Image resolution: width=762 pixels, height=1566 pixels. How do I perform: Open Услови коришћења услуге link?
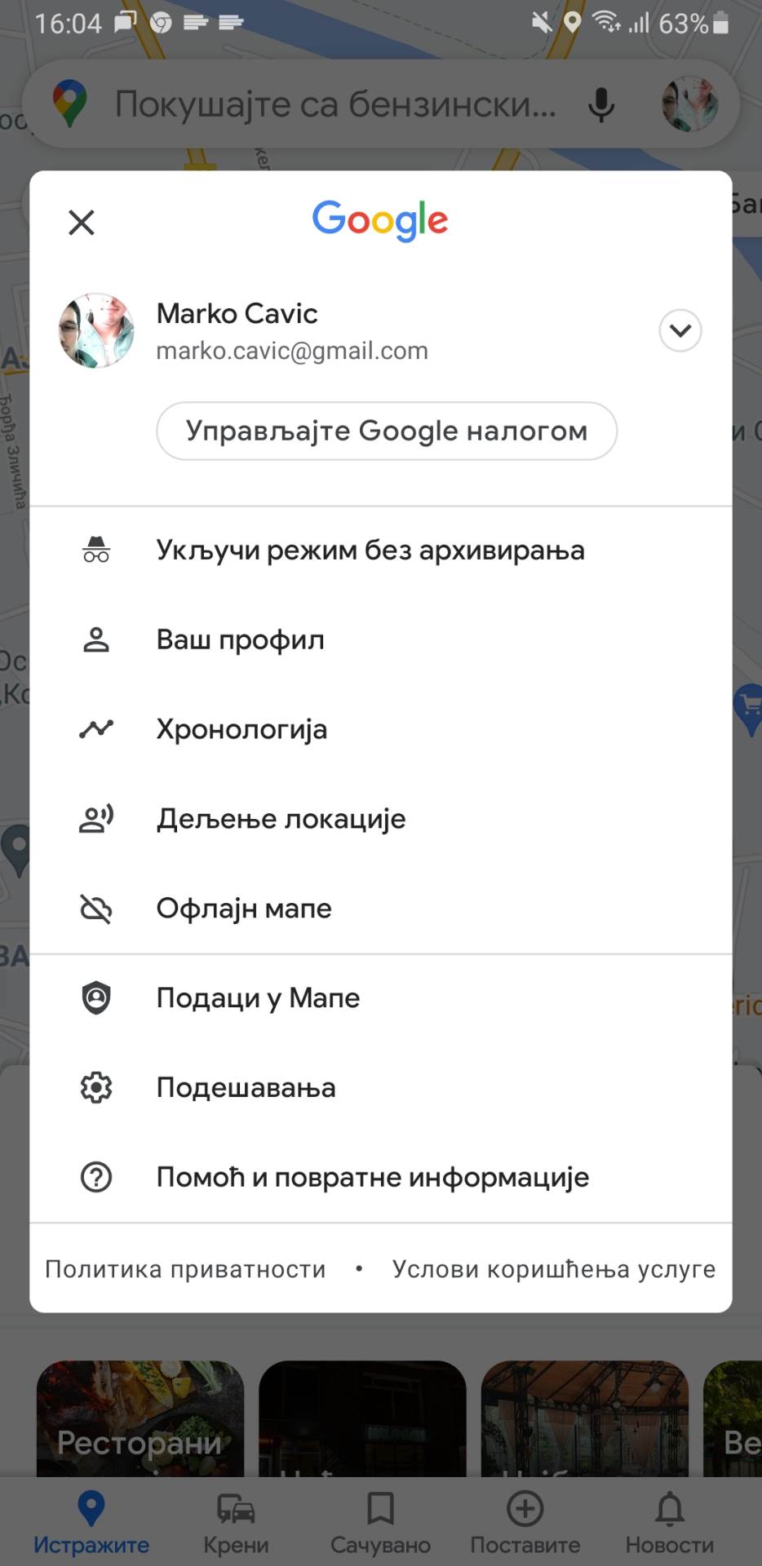(x=554, y=1268)
